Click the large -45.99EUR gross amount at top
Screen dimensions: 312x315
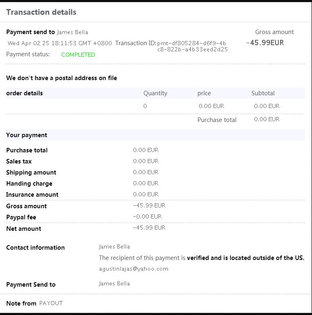265,43
